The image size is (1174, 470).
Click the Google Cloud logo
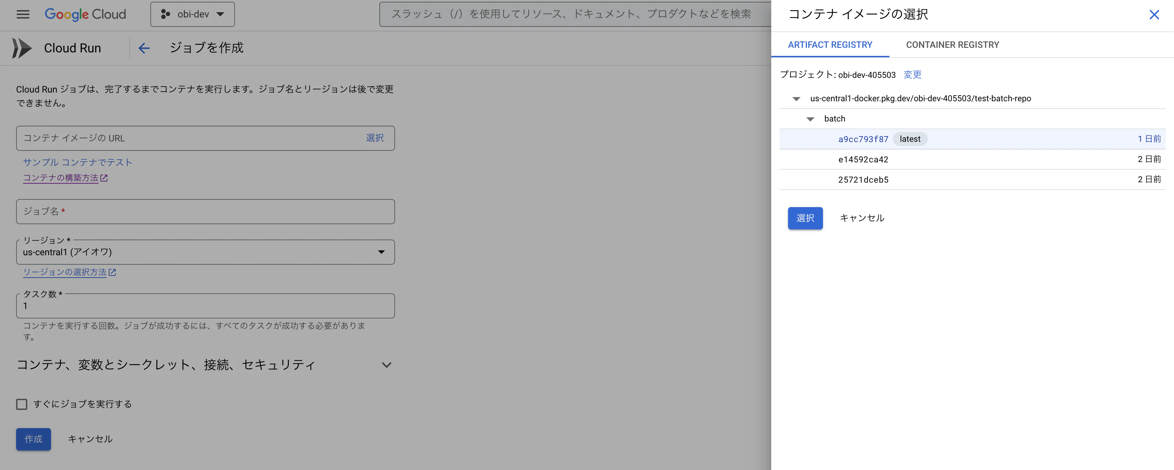point(85,15)
